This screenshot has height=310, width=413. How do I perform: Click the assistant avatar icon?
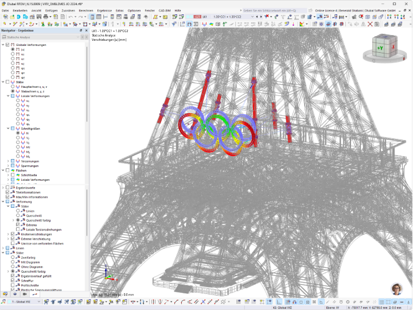pos(397,289)
